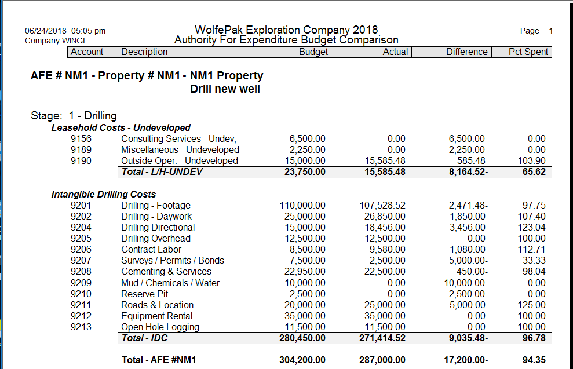
Task: Select the Actual column header
Action: 396,52
